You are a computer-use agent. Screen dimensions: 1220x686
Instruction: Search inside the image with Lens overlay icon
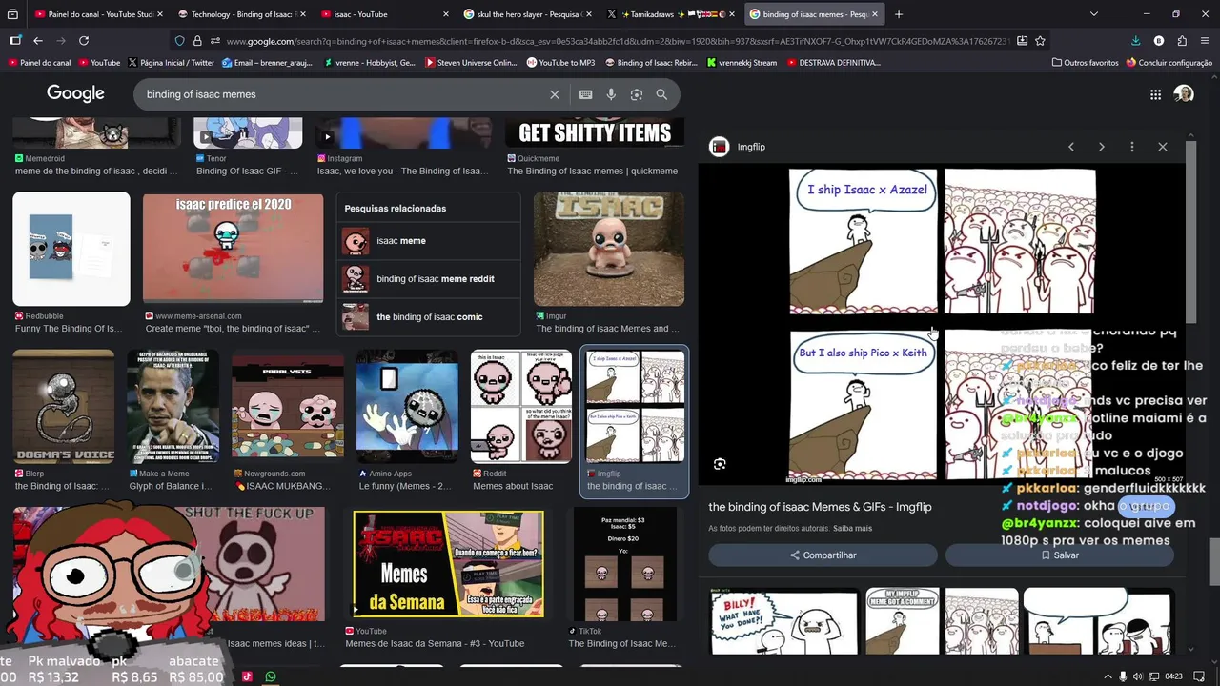720,464
